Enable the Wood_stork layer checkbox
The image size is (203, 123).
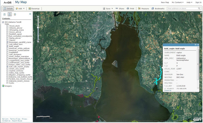point(7,26)
